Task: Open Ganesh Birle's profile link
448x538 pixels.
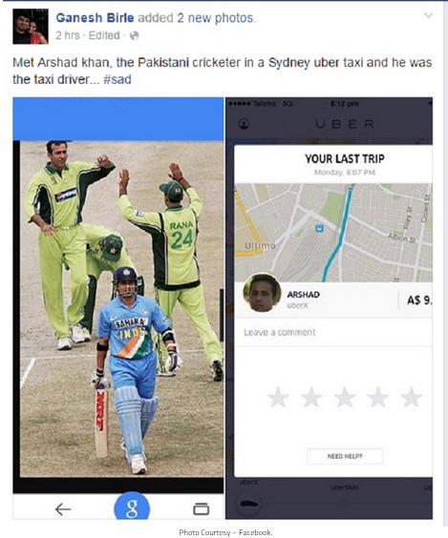Action: click(95, 18)
